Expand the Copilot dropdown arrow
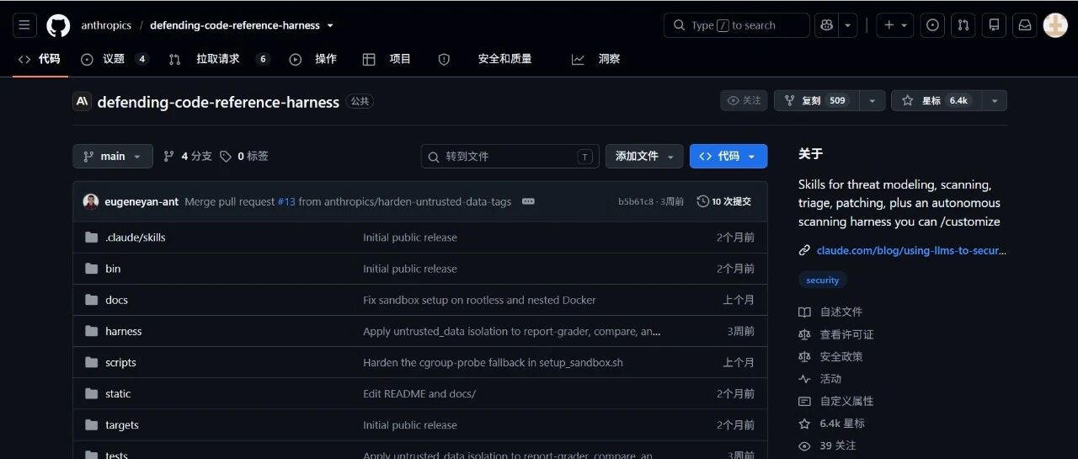 click(848, 25)
